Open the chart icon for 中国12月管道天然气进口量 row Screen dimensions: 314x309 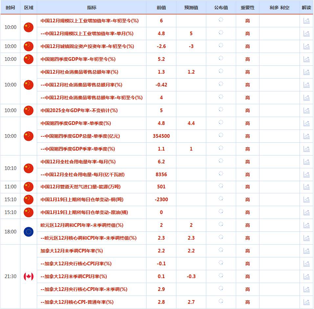pyautogui.click(x=307, y=187)
